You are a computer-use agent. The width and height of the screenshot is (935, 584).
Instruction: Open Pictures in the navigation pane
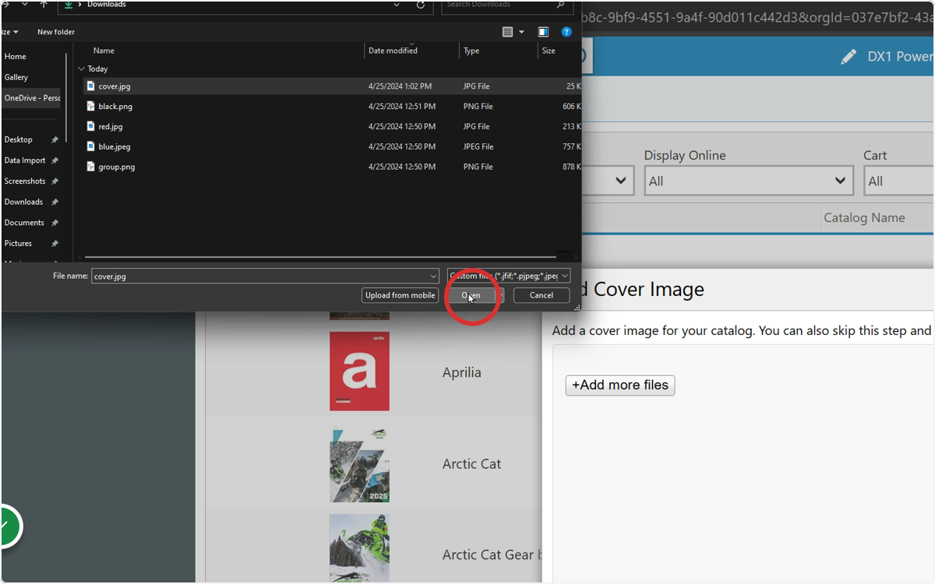tap(18, 244)
